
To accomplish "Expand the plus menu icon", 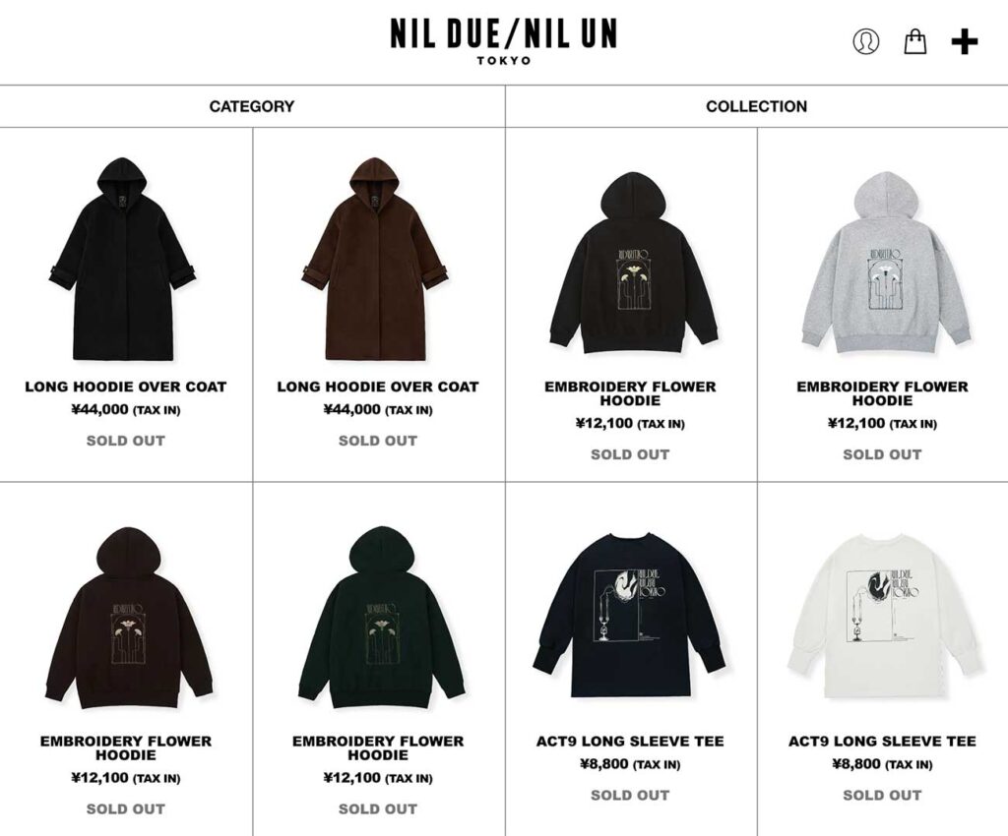I will point(965,41).
